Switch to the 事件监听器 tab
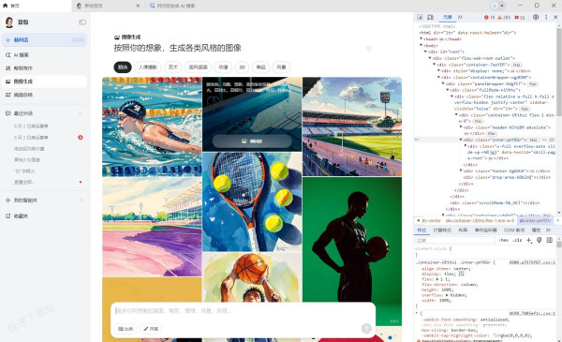The height and width of the screenshot is (342, 562). (x=485, y=230)
